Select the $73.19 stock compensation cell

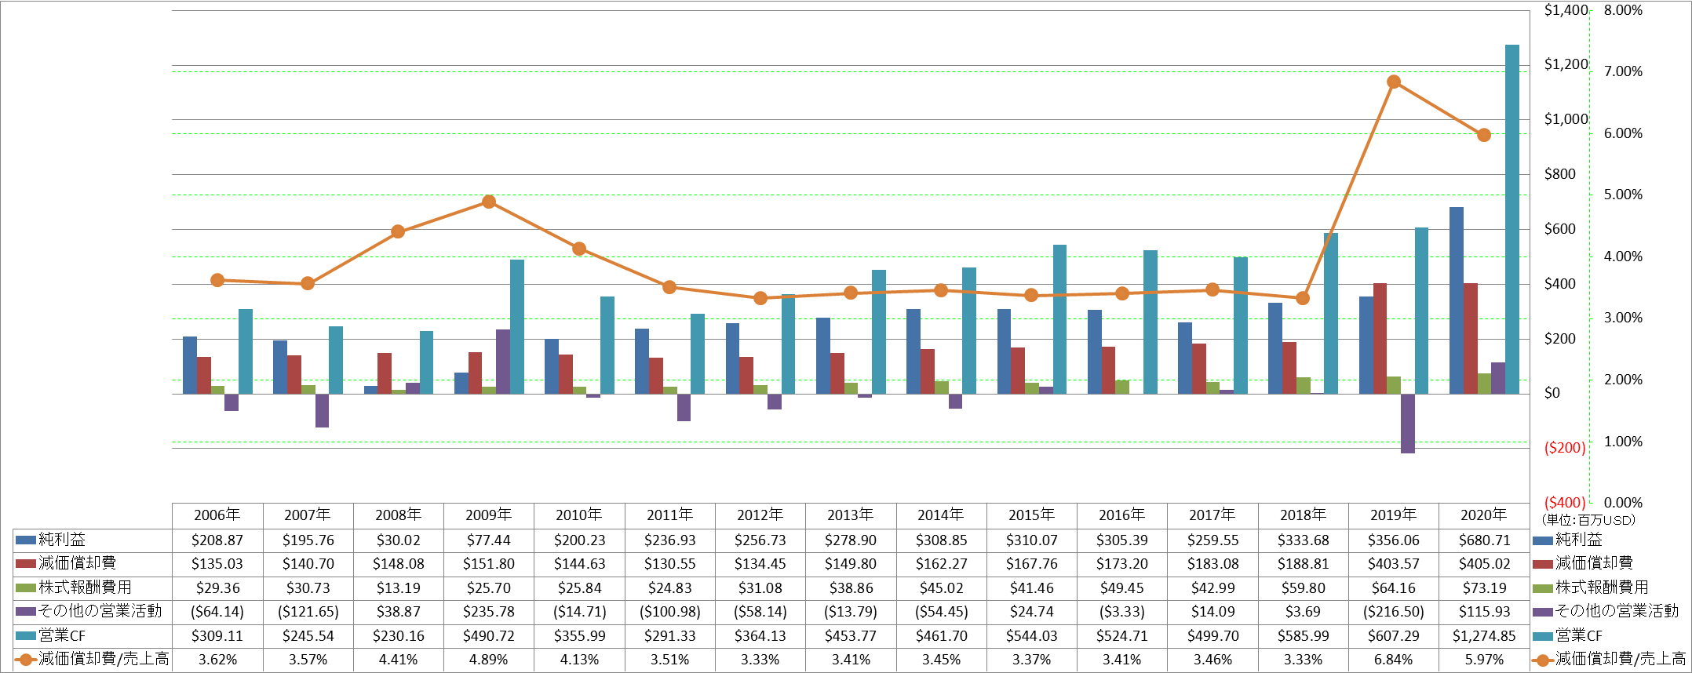1484,588
